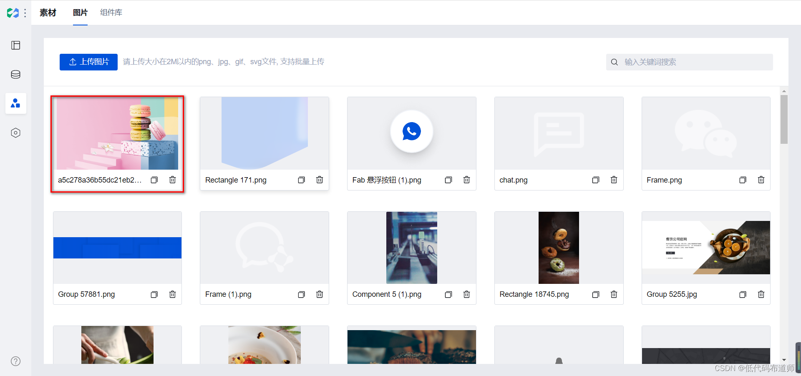Open the chat.png thumbnail
Viewport: 801px width, 376px height.
coord(559,133)
